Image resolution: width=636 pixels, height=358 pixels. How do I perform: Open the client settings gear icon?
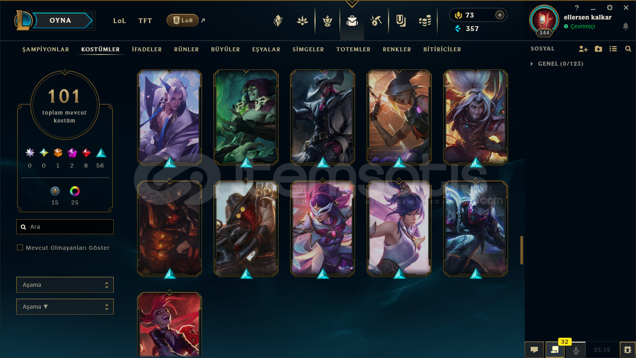609,8
